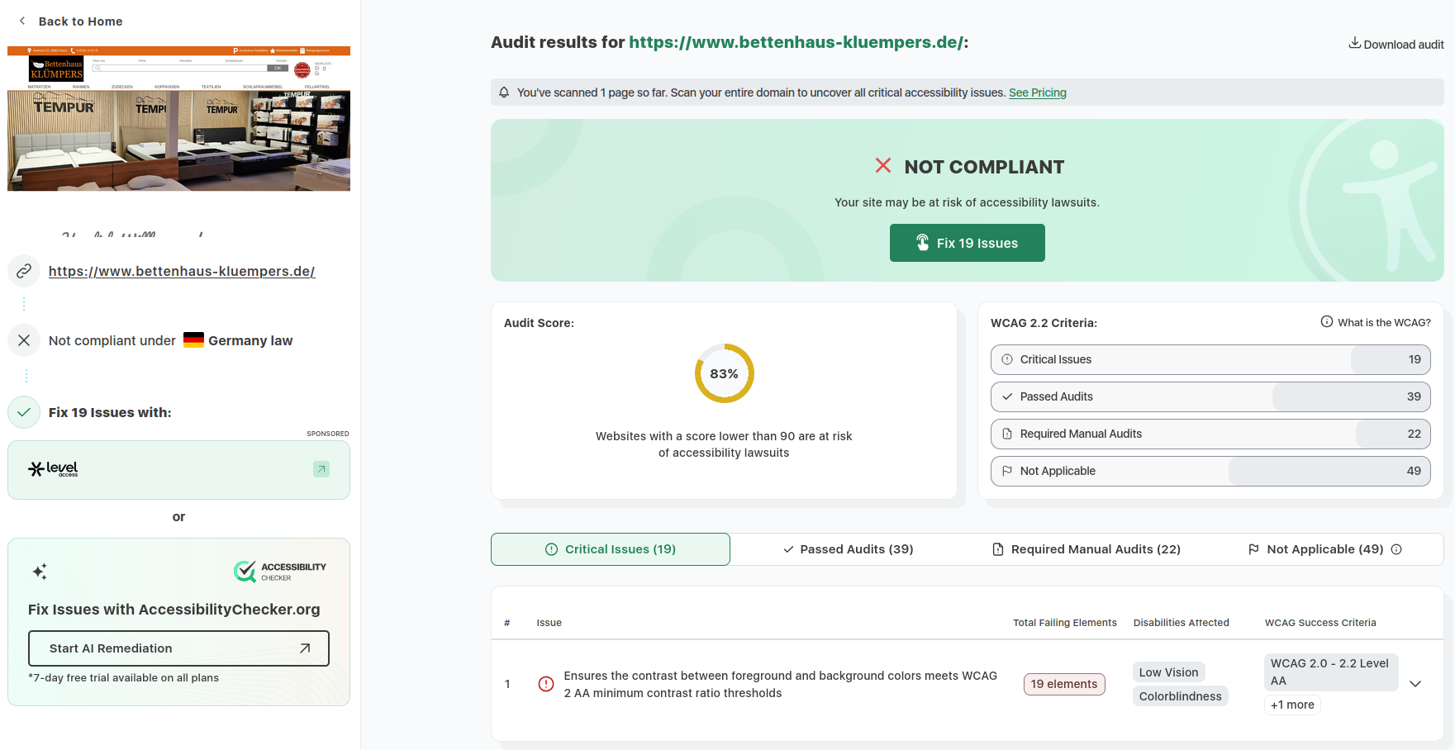The height and width of the screenshot is (750, 1455).
Task: Open the Required Manual Audits criteria row
Action: click(1210, 434)
